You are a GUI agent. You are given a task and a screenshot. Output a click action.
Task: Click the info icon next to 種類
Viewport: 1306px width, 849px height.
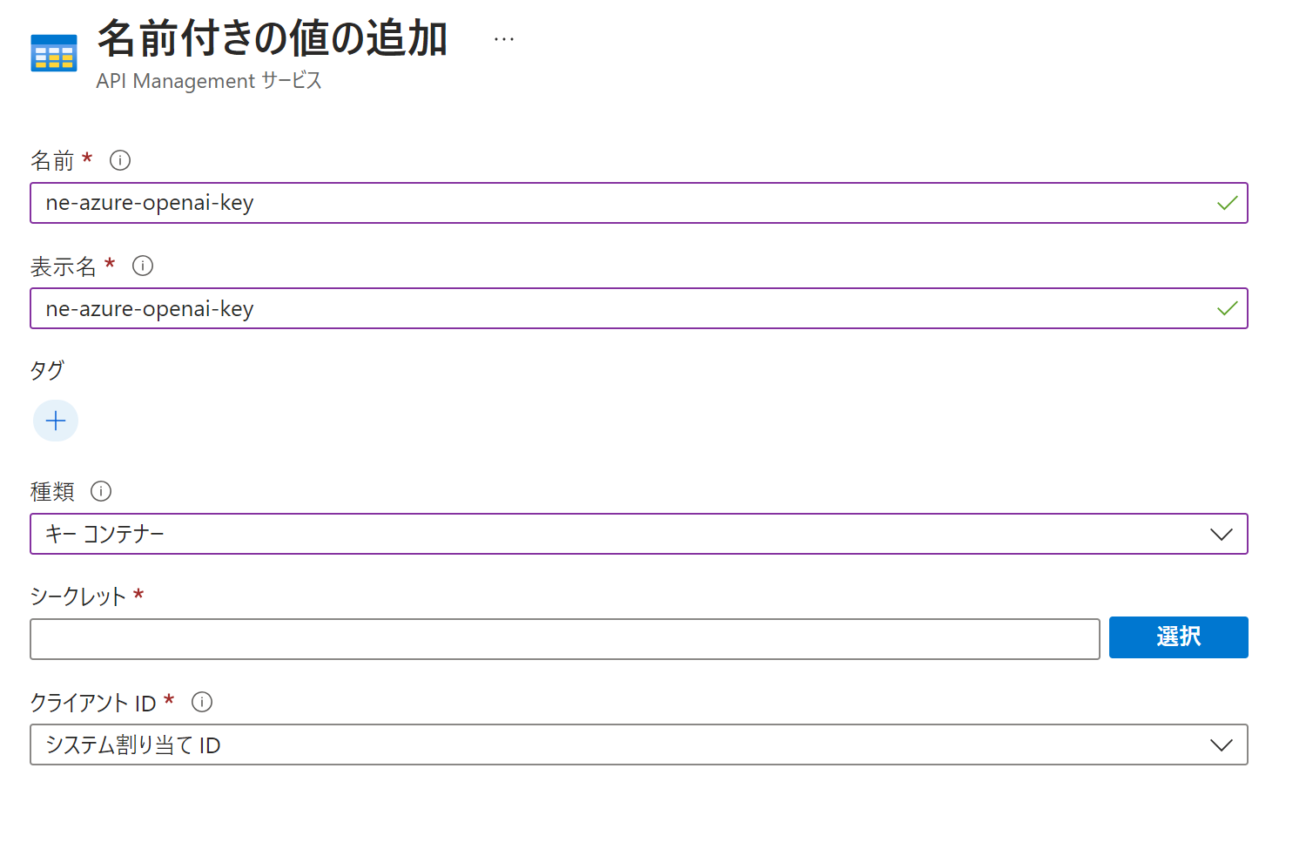coord(101,491)
